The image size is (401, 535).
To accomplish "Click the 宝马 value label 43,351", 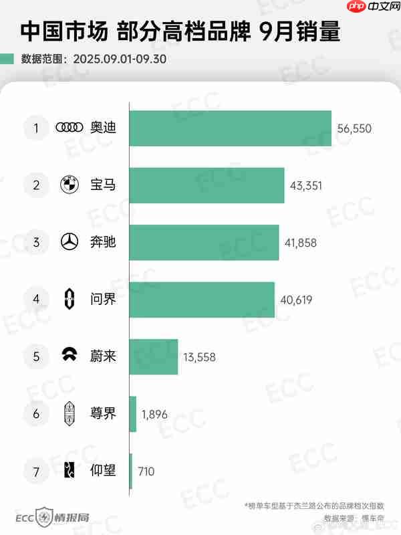I will (x=306, y=185).
